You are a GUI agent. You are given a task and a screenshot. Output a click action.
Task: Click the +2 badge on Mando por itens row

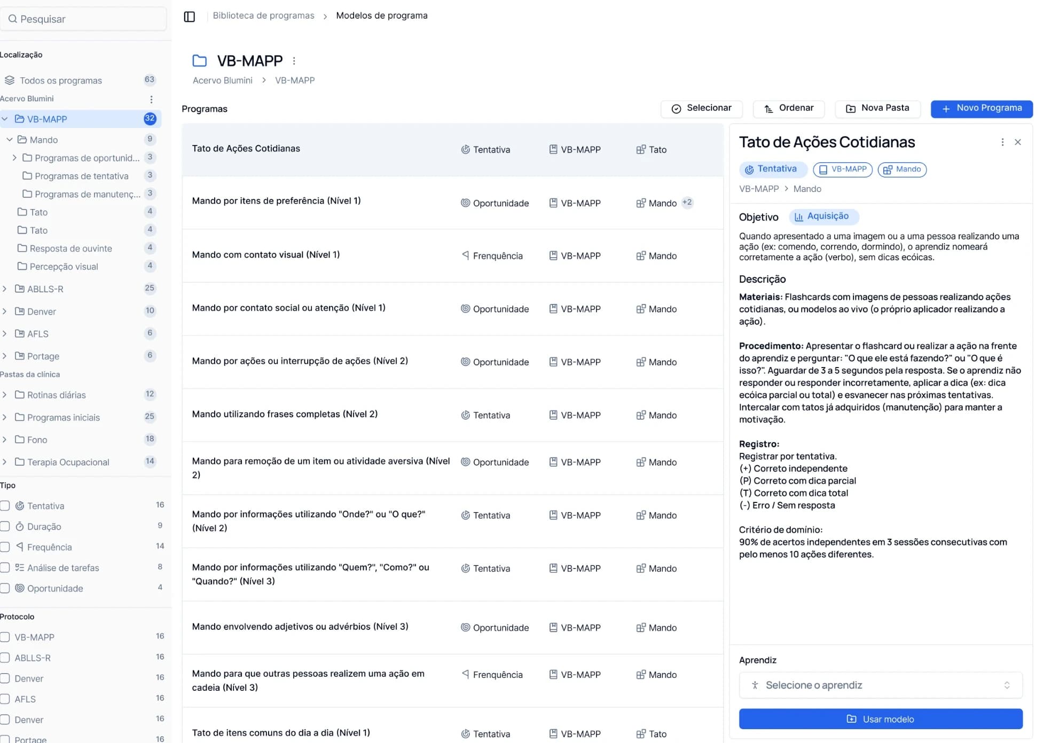click(687, 203)
